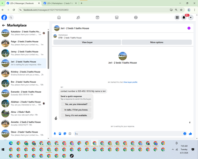Open a new browser tab
This screenshot has width=198, height=159.
[x=82, y=3]
